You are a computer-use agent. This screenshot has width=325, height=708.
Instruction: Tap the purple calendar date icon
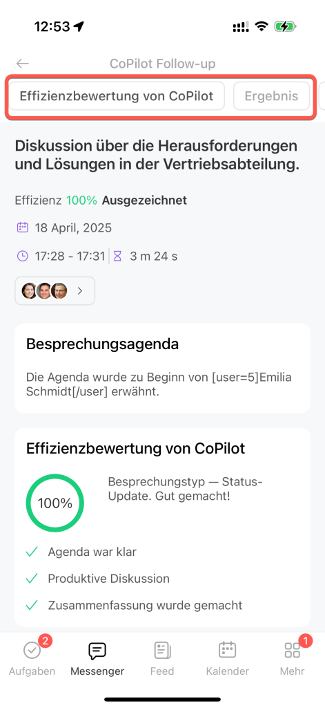[x=23, y=227]
